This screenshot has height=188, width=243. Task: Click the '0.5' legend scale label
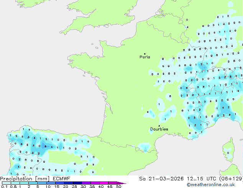pos(13,186)
